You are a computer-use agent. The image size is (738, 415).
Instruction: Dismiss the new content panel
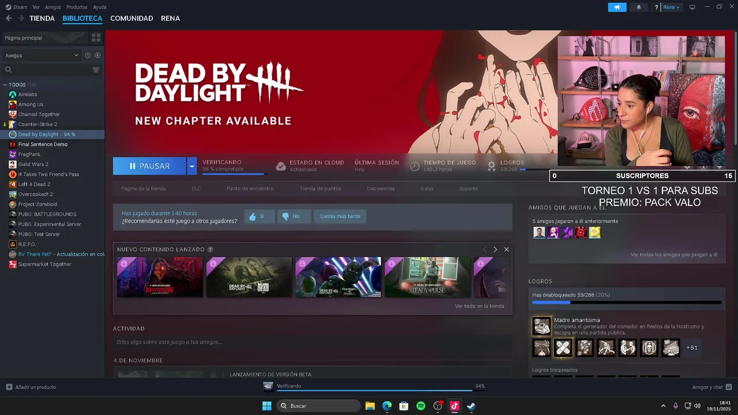click(x=506, y=250)
